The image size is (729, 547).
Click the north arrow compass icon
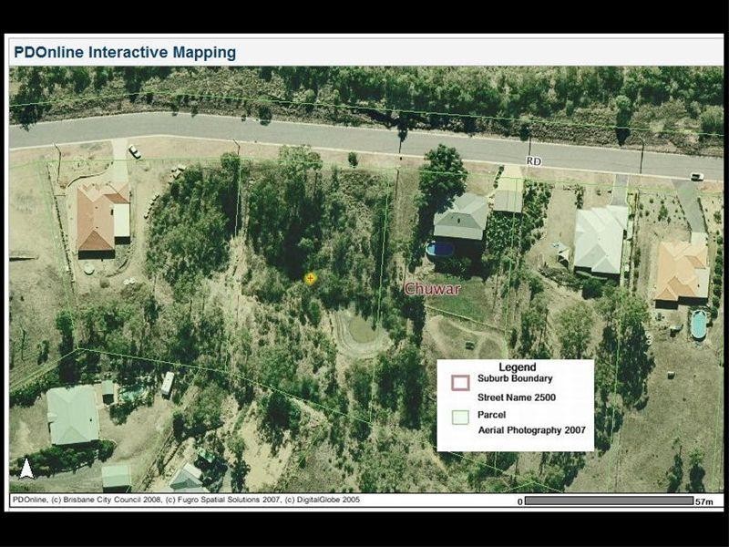click(26, 469)
